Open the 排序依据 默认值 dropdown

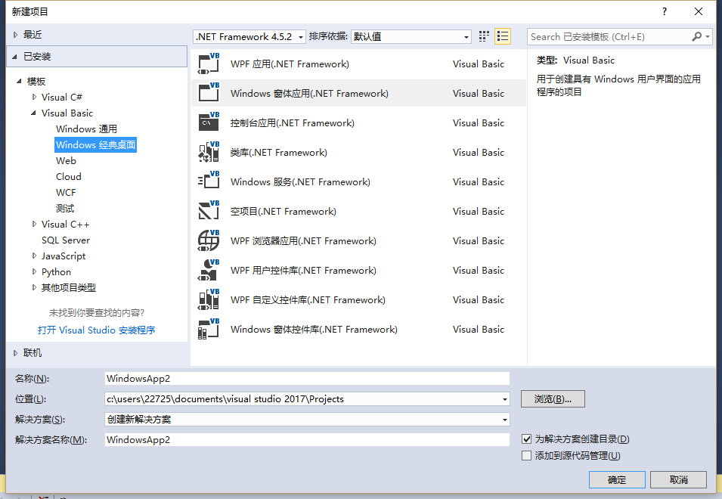[x=411, y=36]
